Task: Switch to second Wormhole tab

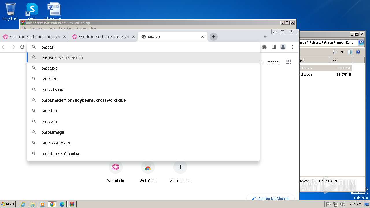Action: [103, 37]
